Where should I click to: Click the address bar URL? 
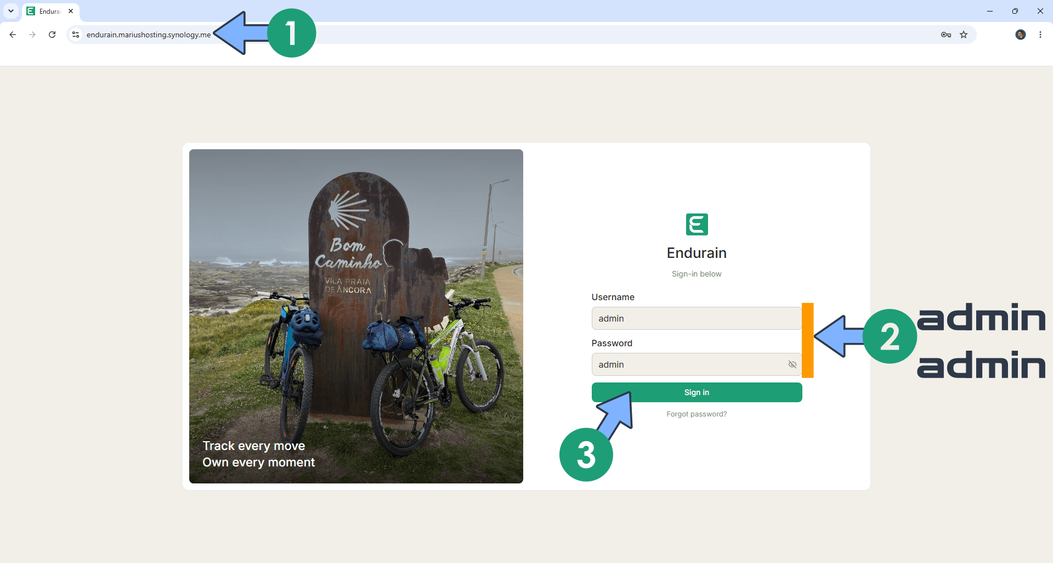149,35
